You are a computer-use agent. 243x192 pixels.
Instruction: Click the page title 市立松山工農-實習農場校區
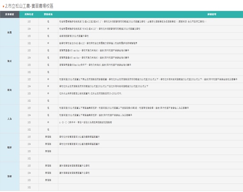click(29, 6)
